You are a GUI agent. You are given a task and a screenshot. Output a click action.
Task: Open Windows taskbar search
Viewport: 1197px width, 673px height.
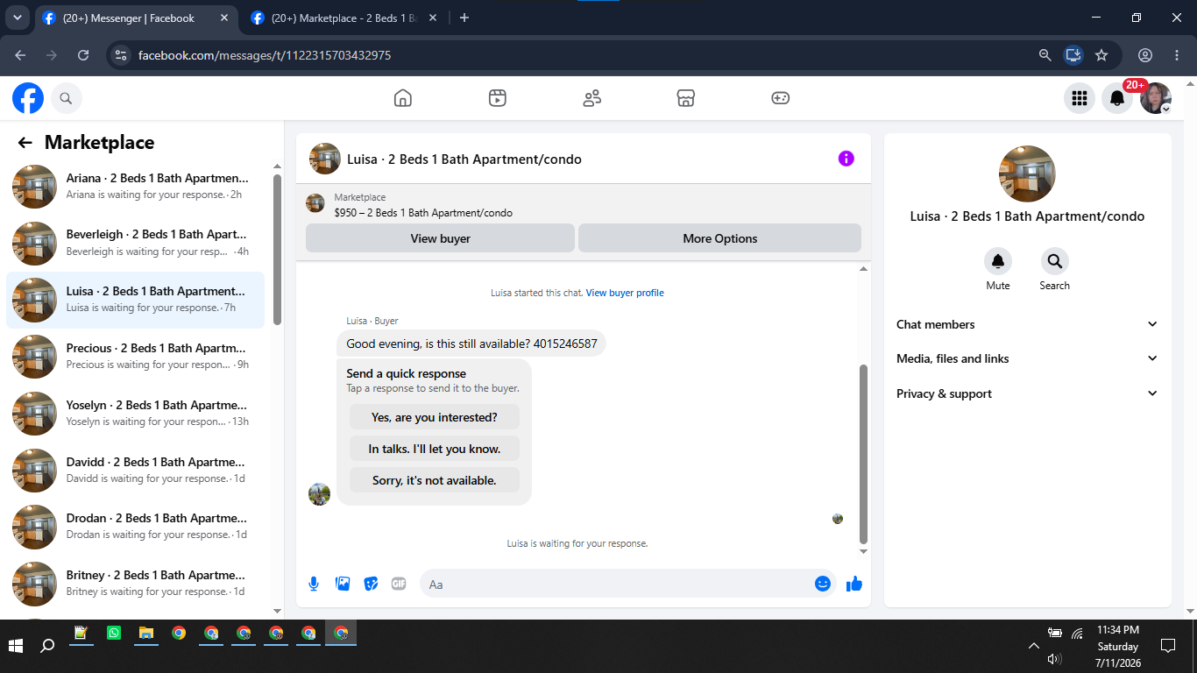pos(48,646)
